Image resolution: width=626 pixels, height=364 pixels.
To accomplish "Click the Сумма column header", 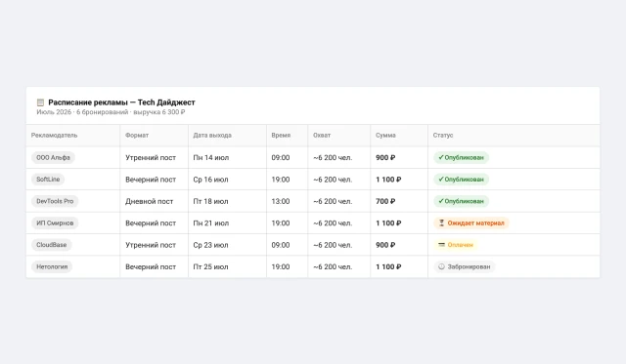I will (x=385, y=136).
